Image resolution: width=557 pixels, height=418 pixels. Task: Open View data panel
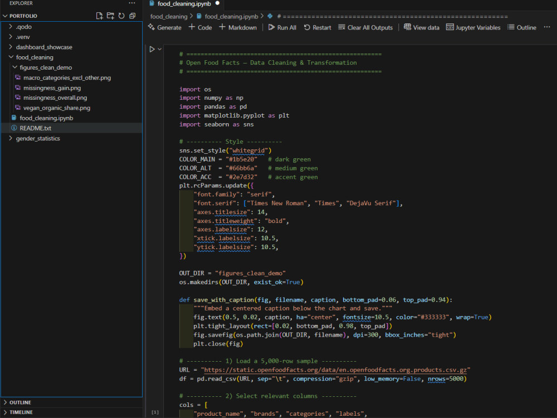point(422,27)
